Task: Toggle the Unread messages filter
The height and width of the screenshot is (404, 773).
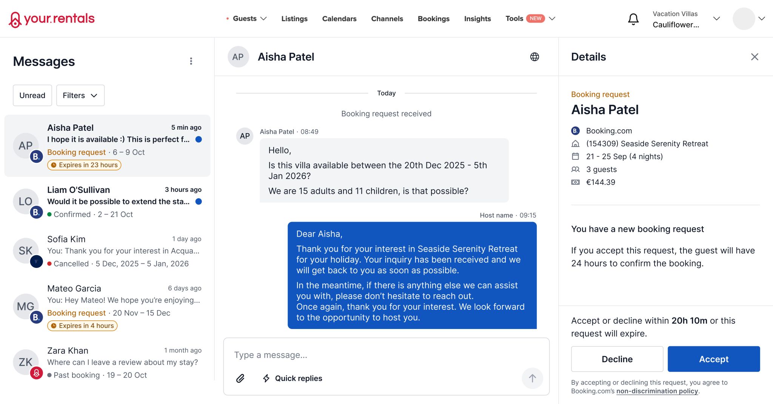Action: click(x=32, y=95)
